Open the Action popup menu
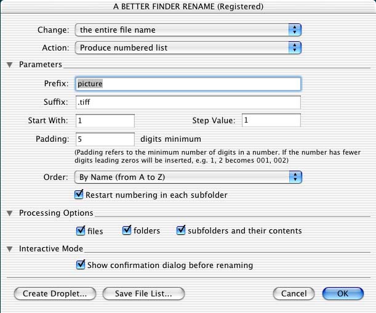The width and height of the screenshot is (376, 313). (x=188, y=48)
